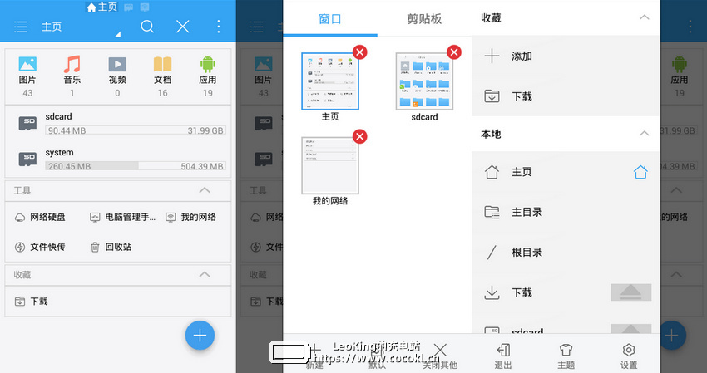The width and height of the screenshot is (707, 373).
Task: Open the 图片 pictures category in left screen
Action: point(27,76)
